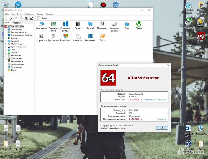Expand the Сервер tree node
Viewport: 208px width, 159px height.
[6, 38]
